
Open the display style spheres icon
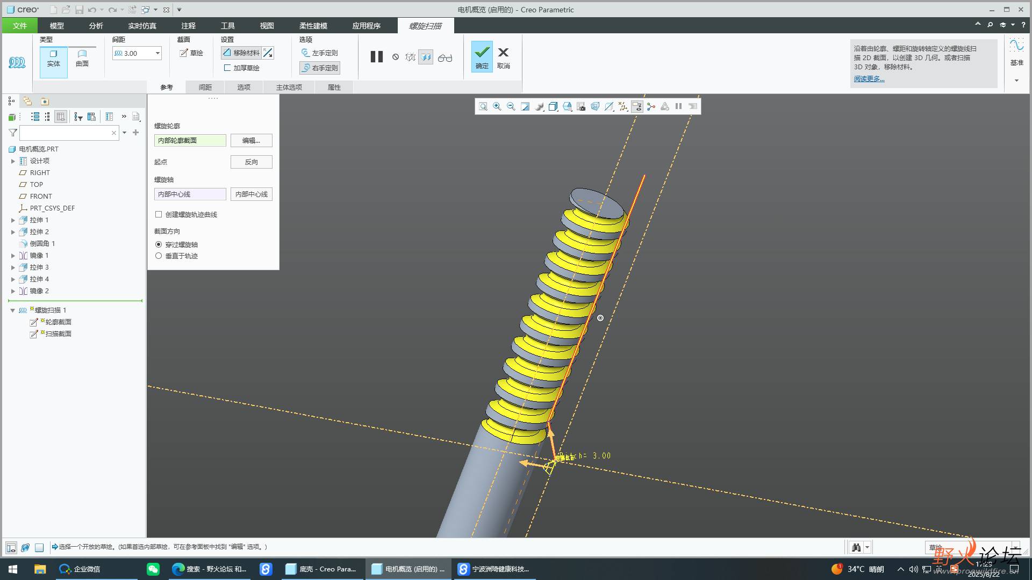(x=539, y=106)
